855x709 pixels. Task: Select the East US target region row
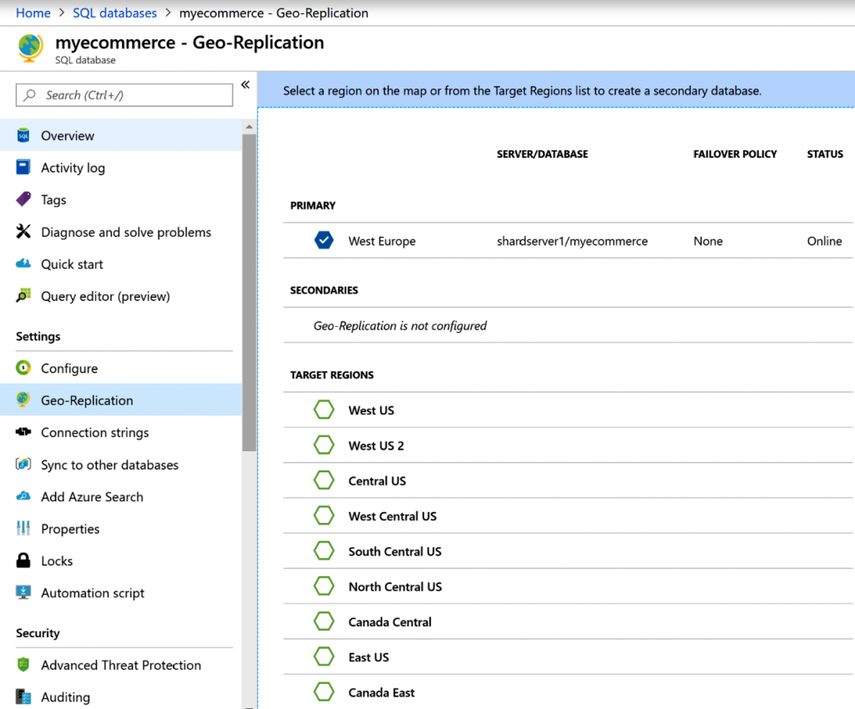click(x=368, y=657)
